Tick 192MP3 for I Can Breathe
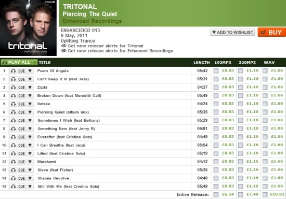Viewport: 286px width, 199px height. tap(216, 145)
